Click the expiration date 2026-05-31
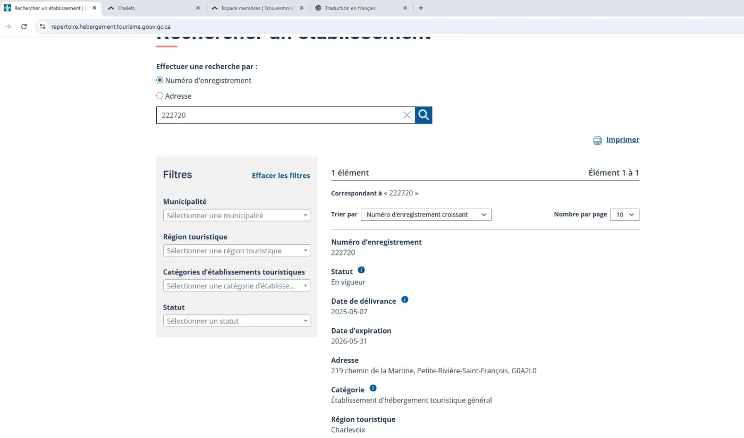744x438 pixels. [x=349, y=341]
